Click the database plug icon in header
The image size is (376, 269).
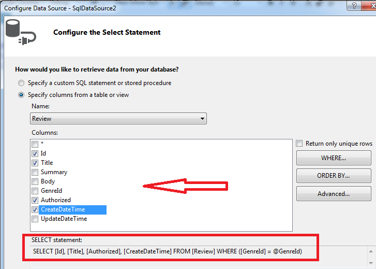point(20,33)
